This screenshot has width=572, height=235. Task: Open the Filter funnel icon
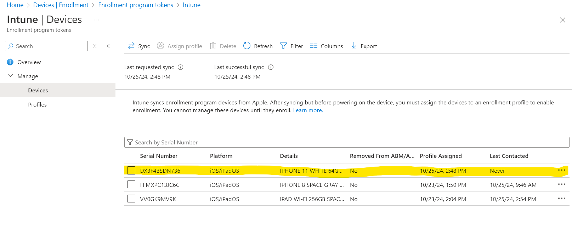pyautogui.click(x=283, y=46)
